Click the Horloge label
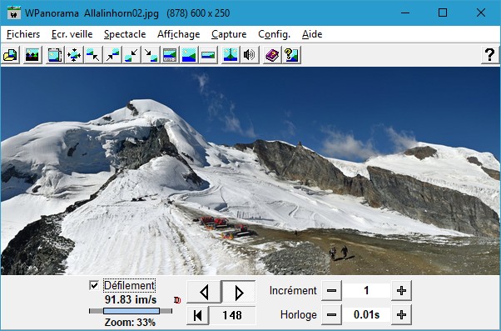This screenshot has width=501, height=331. tap(299, 315)
